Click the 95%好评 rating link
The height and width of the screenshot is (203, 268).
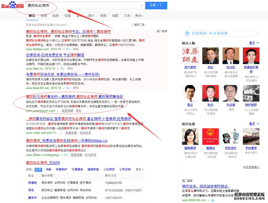[x=85, y=133]
